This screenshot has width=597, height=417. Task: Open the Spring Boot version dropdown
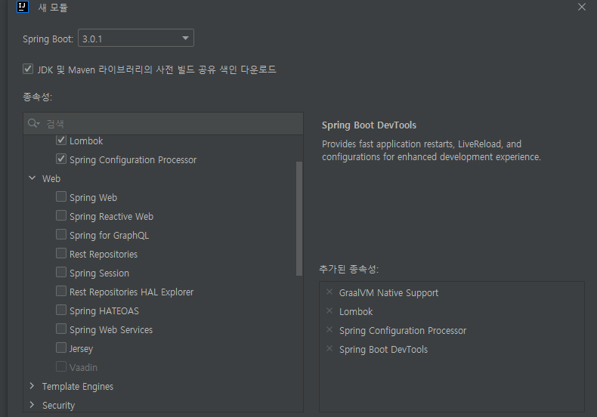click(136, 38)
